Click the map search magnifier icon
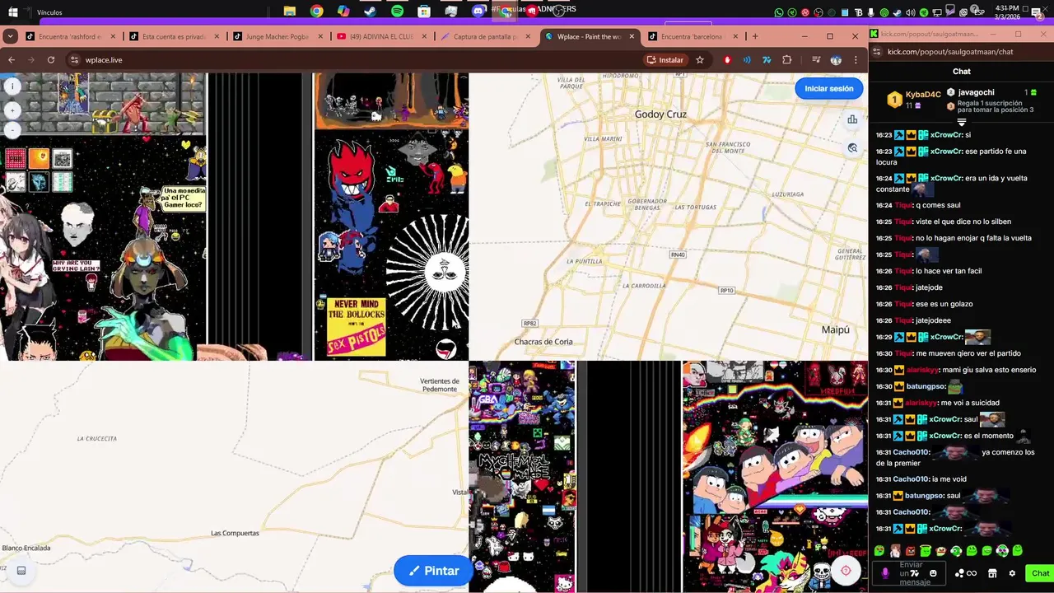 click(x=852, y=148)
